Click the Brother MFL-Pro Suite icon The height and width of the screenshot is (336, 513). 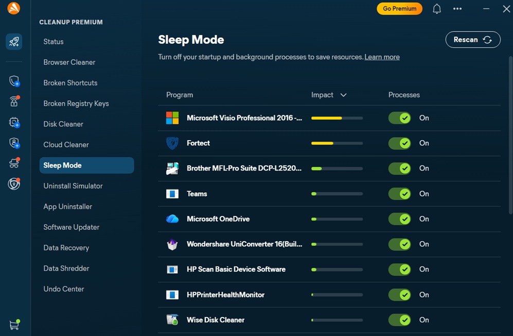coord(172,169)
